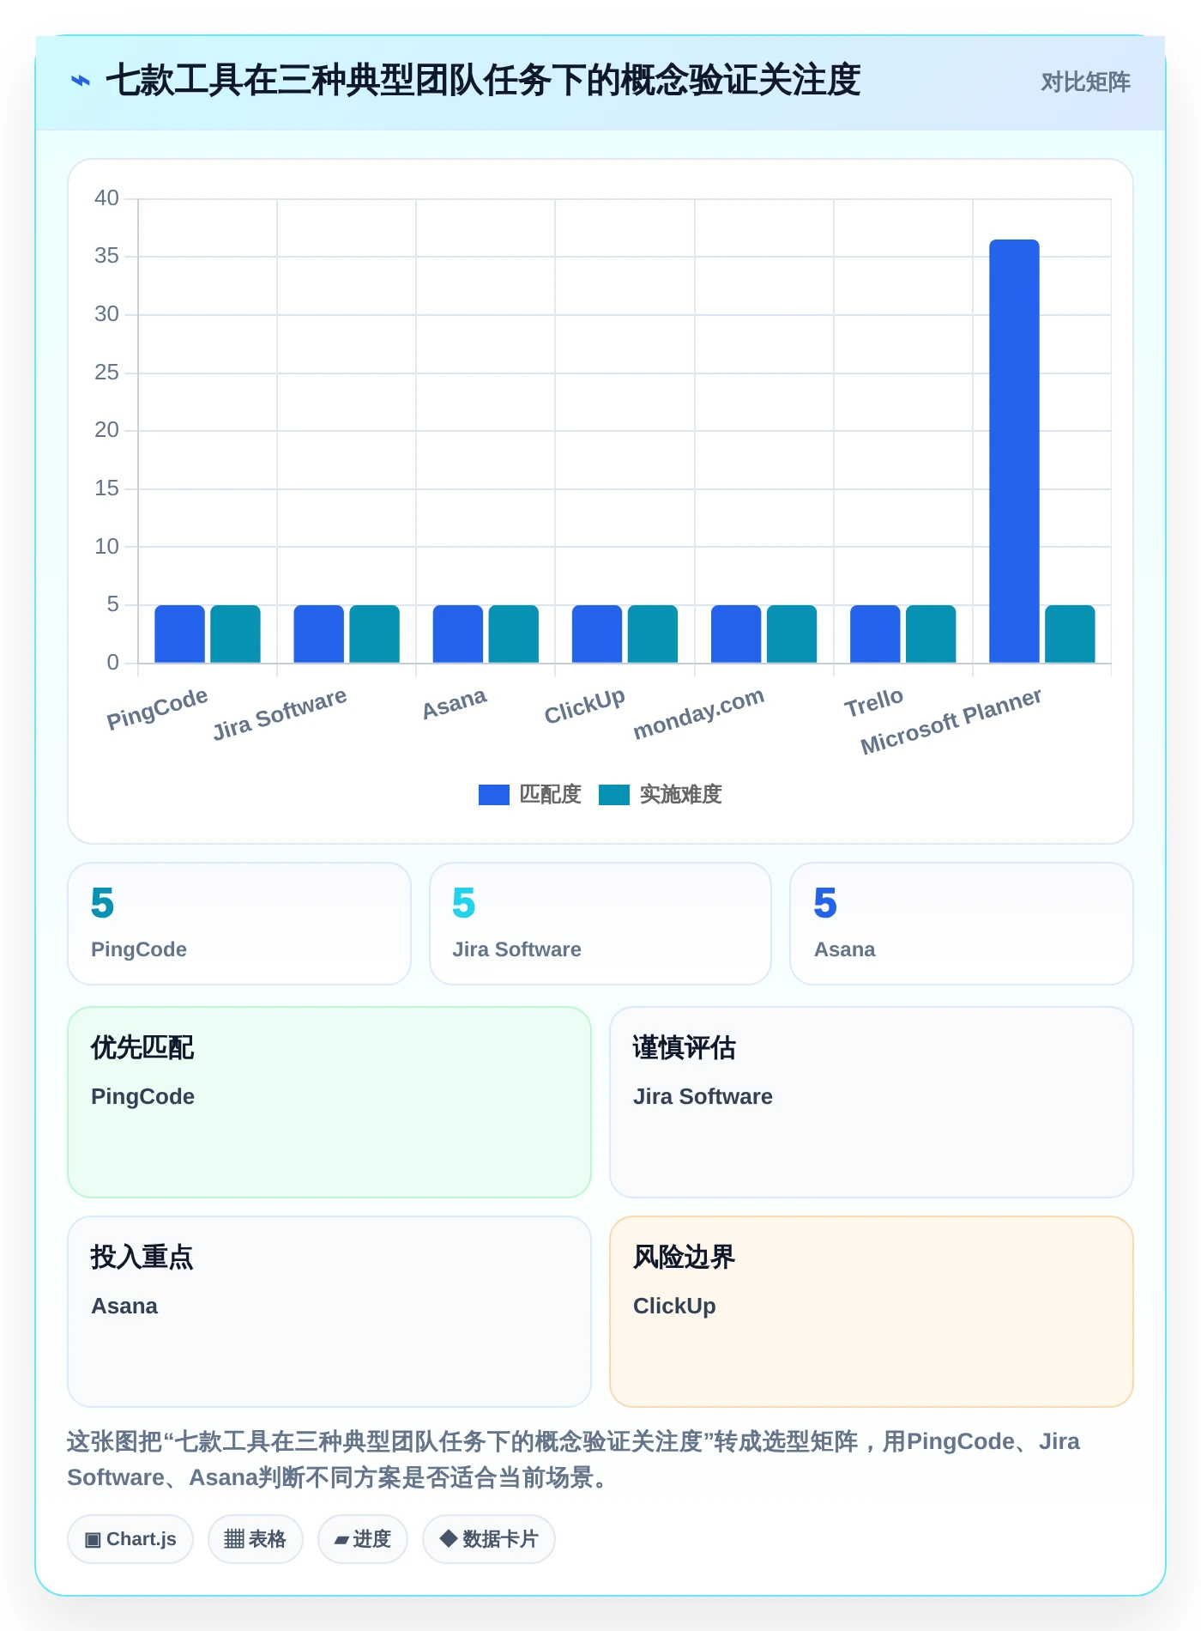The width and height of the screenshot is (1201, 1631).
Task: Click the 表格 tag chip
Action: click(x=256, y=1539)
